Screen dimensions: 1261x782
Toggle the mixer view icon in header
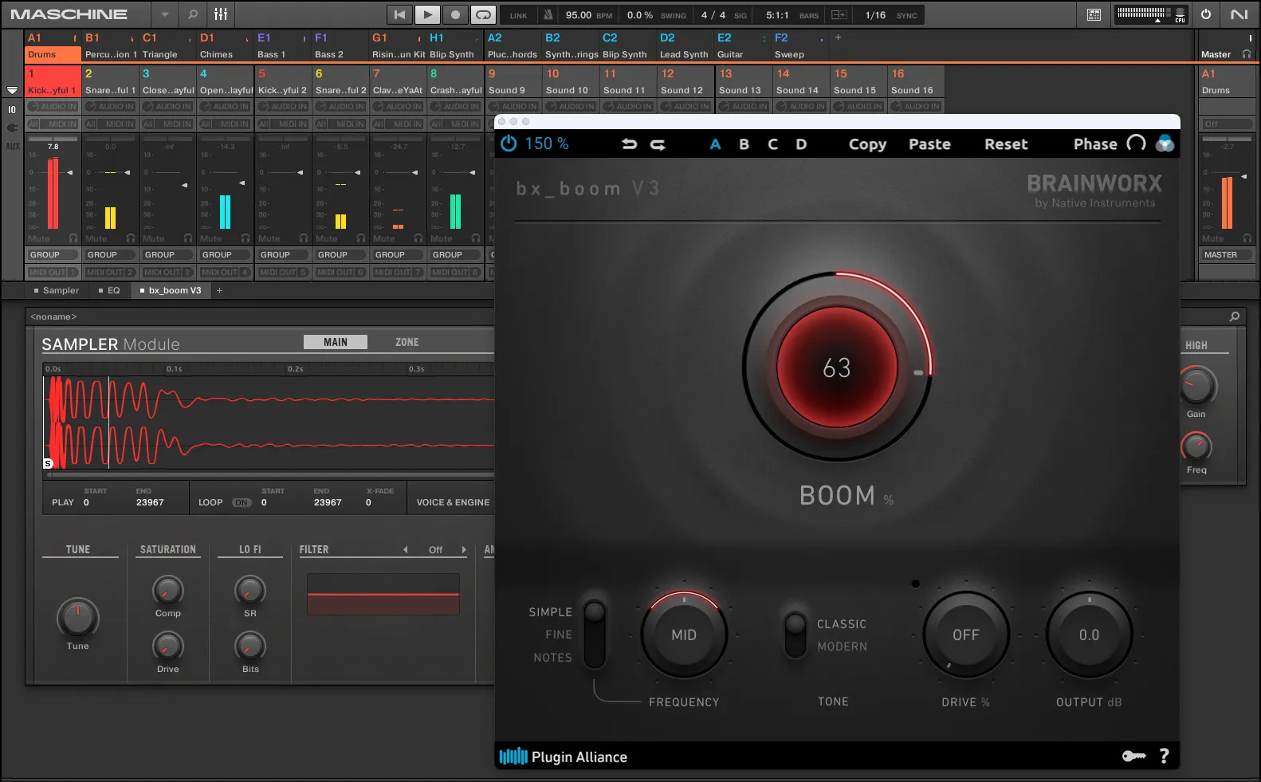pyautogui.click(x=221, y=14)
